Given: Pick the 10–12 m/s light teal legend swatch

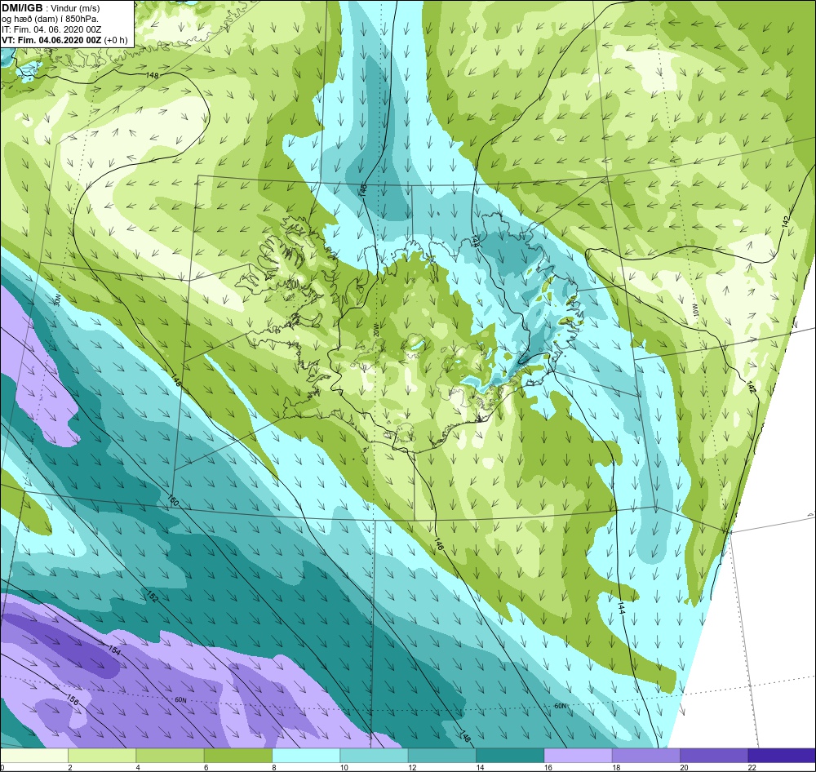Looking at the screenshot, I should coord(374,755).
